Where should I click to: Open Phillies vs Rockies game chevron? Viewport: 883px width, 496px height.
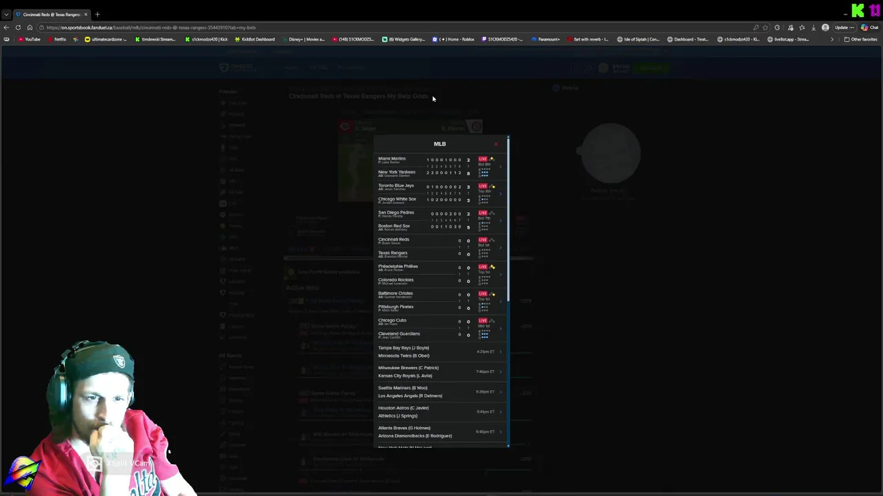click(501, 273)
